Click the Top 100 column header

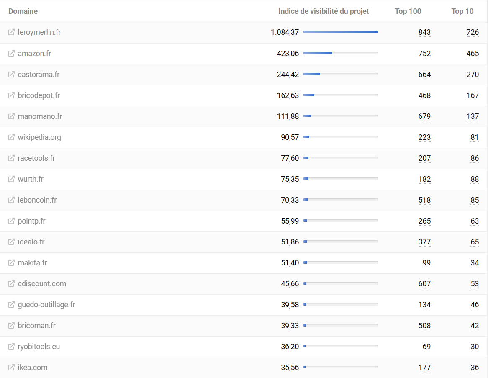[x=408, y=11]
